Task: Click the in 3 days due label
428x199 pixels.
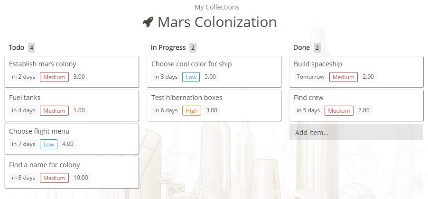Action: [x=166, y=77]
